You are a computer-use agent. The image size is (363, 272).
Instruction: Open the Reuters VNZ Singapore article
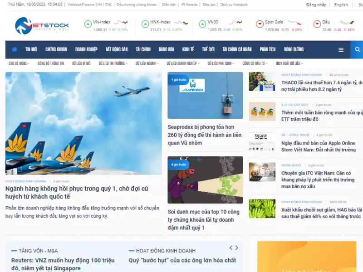[x=63, y=264]
